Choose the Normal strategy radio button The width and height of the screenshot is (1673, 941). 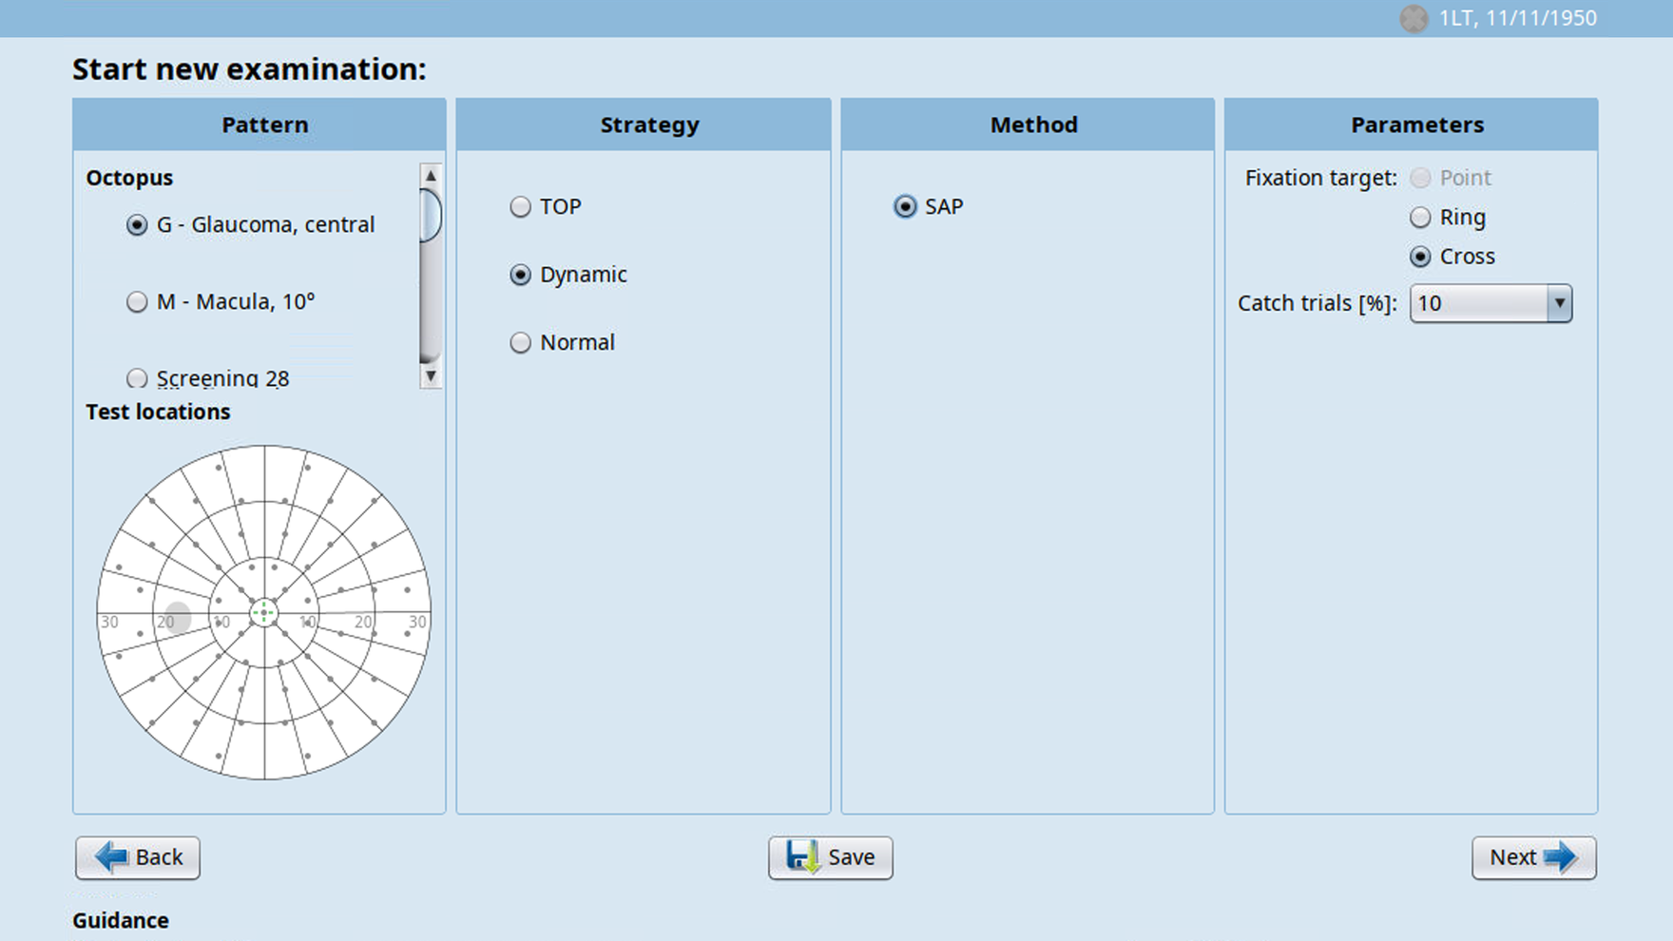[520, 342]
